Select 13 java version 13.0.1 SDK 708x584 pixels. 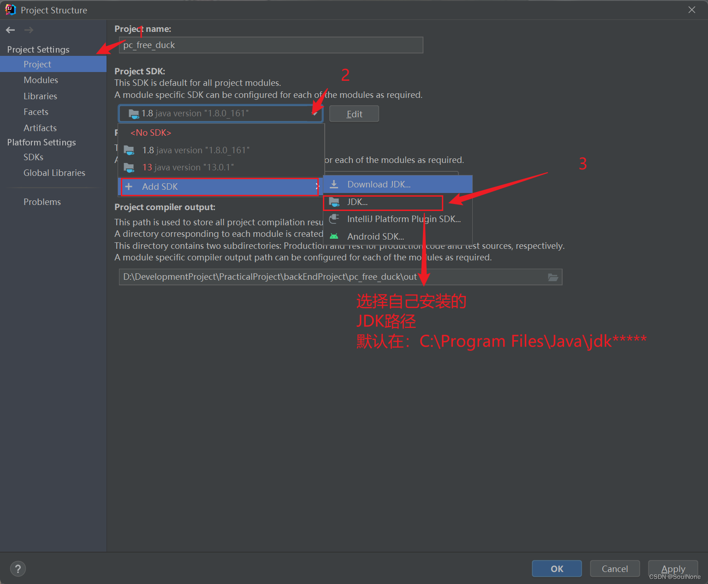click(x=221, y=167)
